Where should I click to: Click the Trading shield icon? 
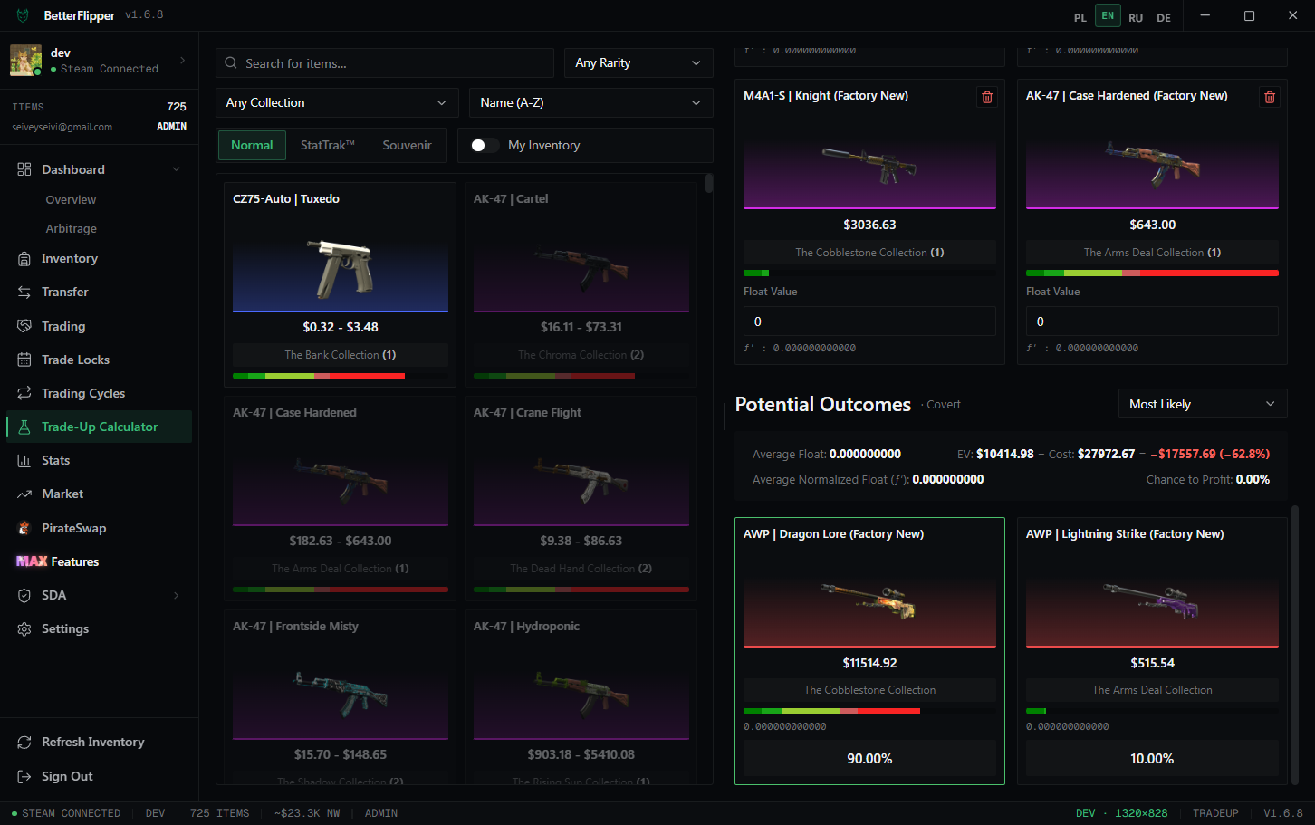point(24,326)
